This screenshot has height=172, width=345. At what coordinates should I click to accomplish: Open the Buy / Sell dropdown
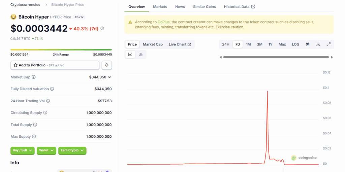pyautogui.click(x=23, y=150)
